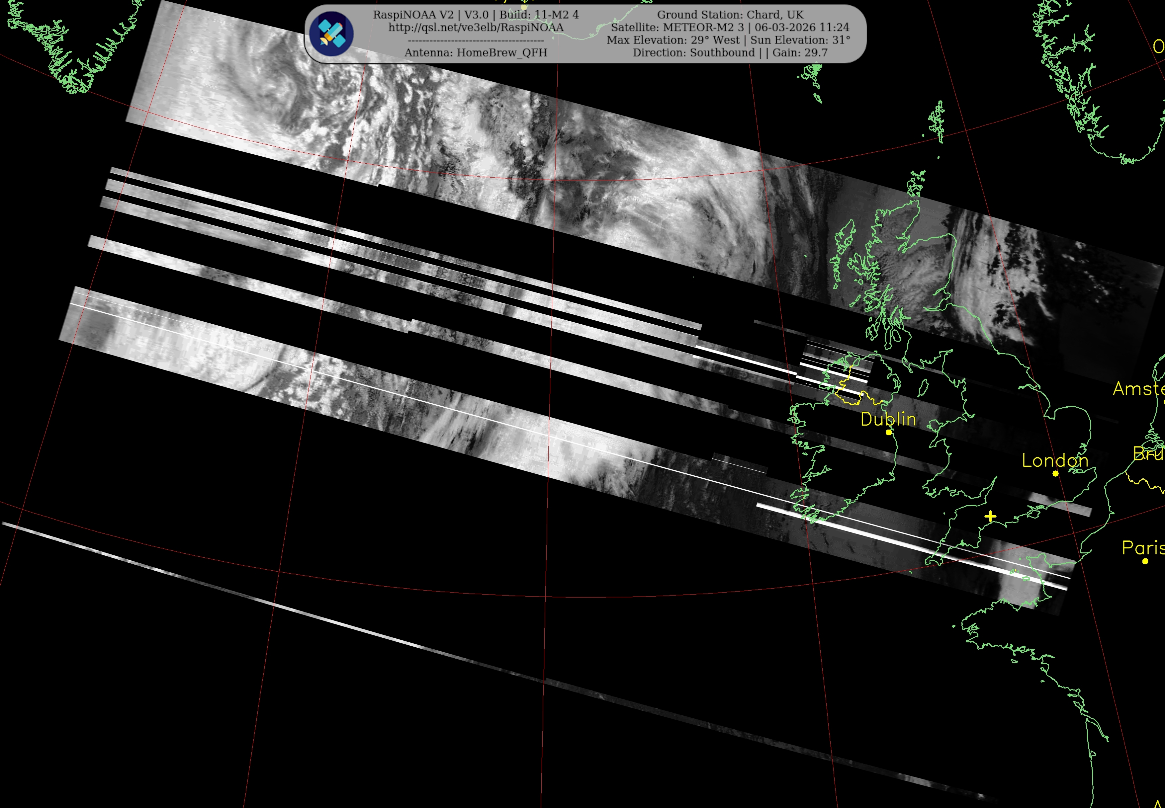The height and width of the screenshot is (808, 1165).
Task: Click the RaspiNOAA satellite logo icon
Action: [x=332, y=34]
